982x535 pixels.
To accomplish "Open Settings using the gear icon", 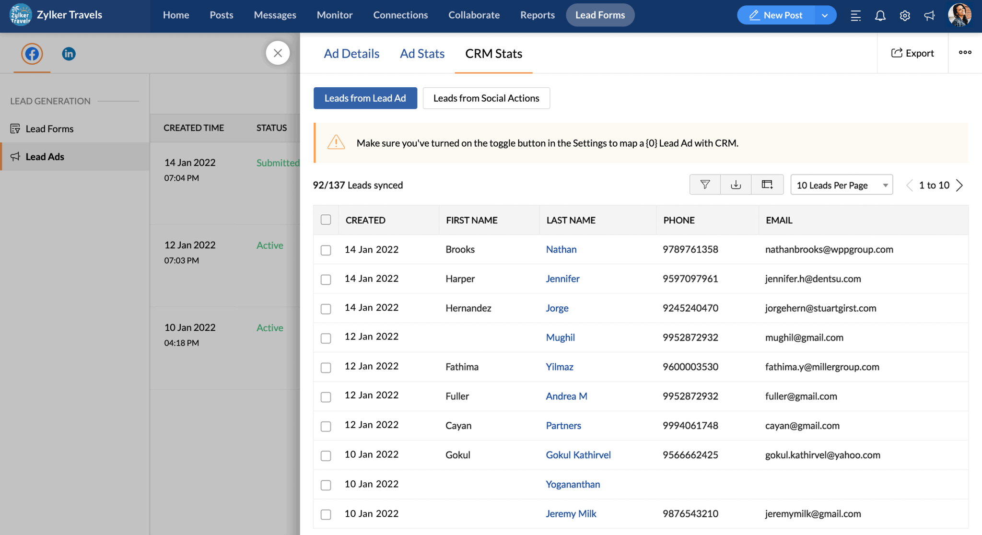I will [x=905, y=15].
